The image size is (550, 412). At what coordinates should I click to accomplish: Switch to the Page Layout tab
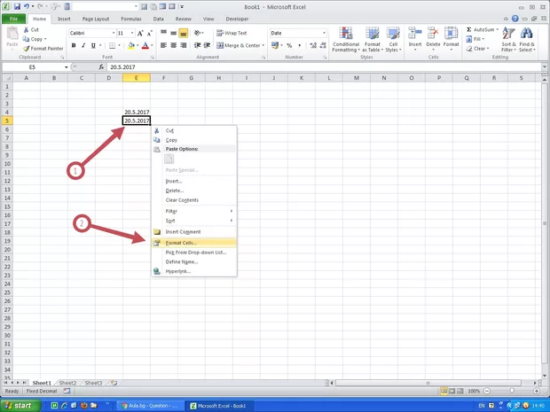tap(96, 19)
